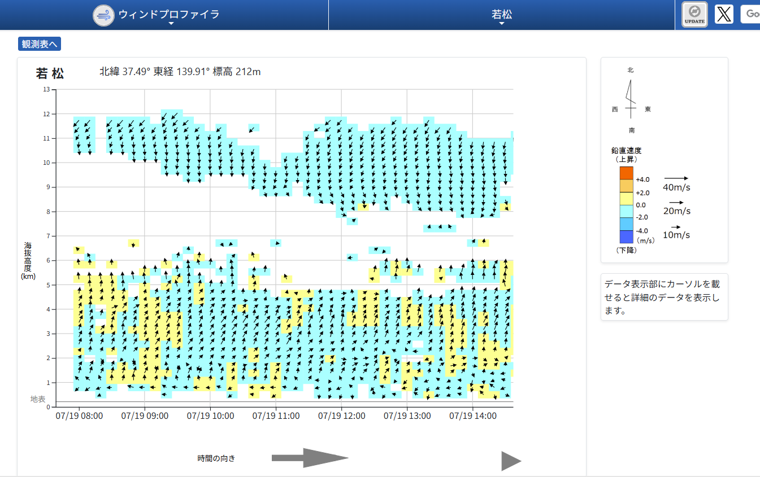Screen dimensions: 760x477
Task: Select the yellow legend color swatch
Action: (x=626, y=199)
